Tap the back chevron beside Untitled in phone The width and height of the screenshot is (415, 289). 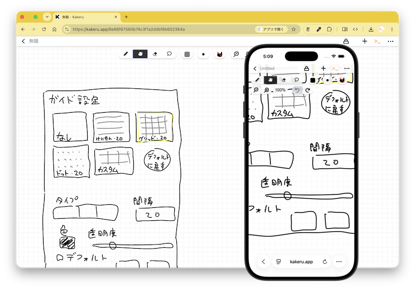click(x=255, y=68)
